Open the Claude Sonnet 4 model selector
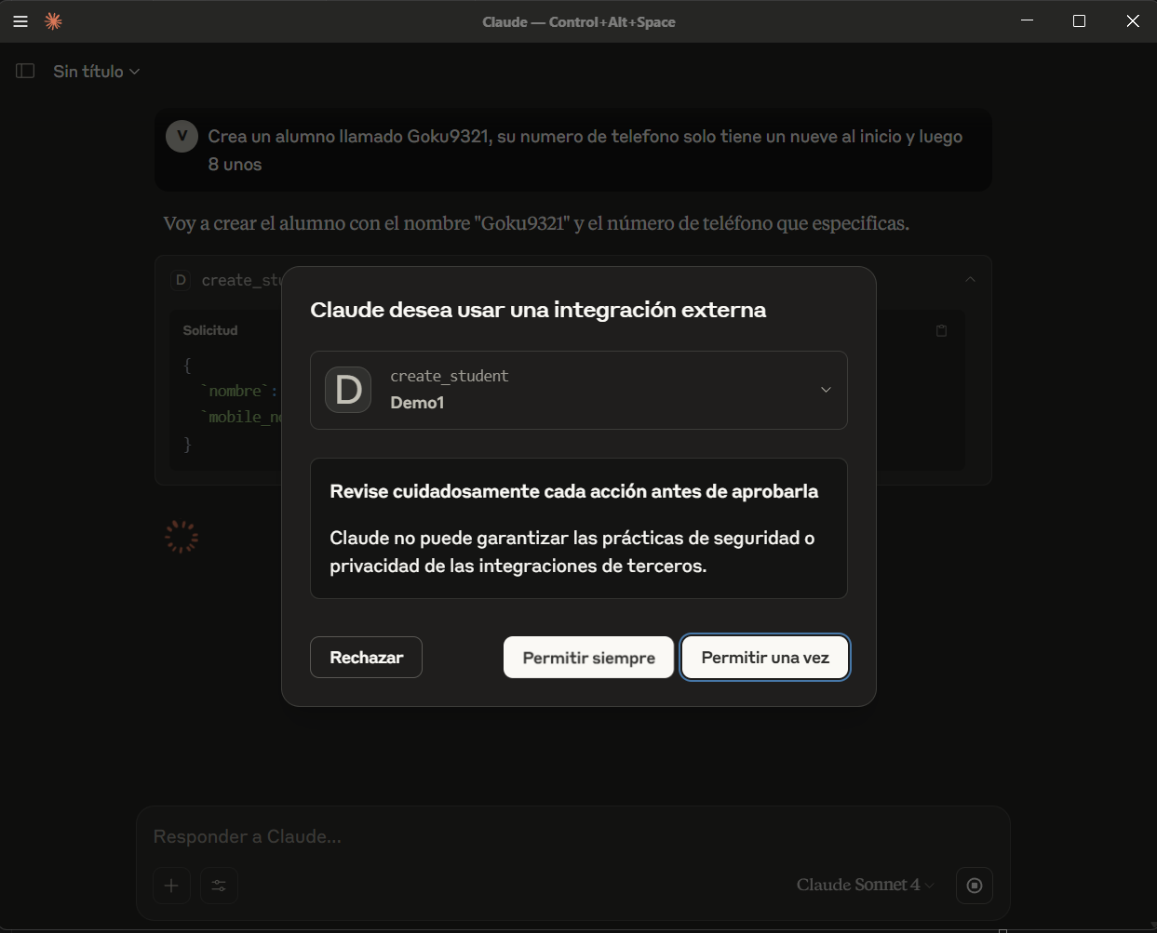Screen dimensions: 1157x933 coord(865,885)
